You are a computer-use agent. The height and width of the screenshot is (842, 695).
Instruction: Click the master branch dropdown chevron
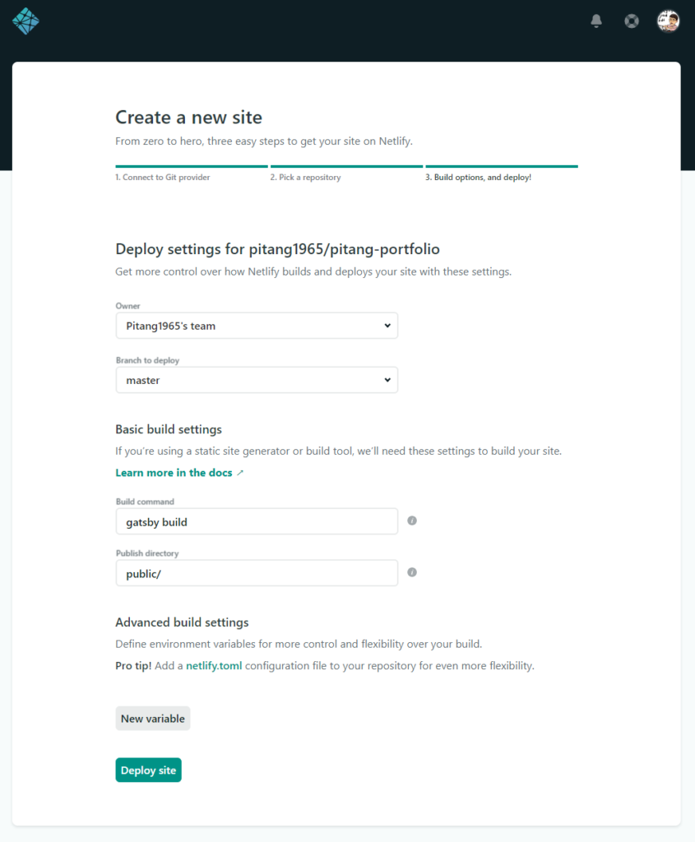[x=387, y=380]
